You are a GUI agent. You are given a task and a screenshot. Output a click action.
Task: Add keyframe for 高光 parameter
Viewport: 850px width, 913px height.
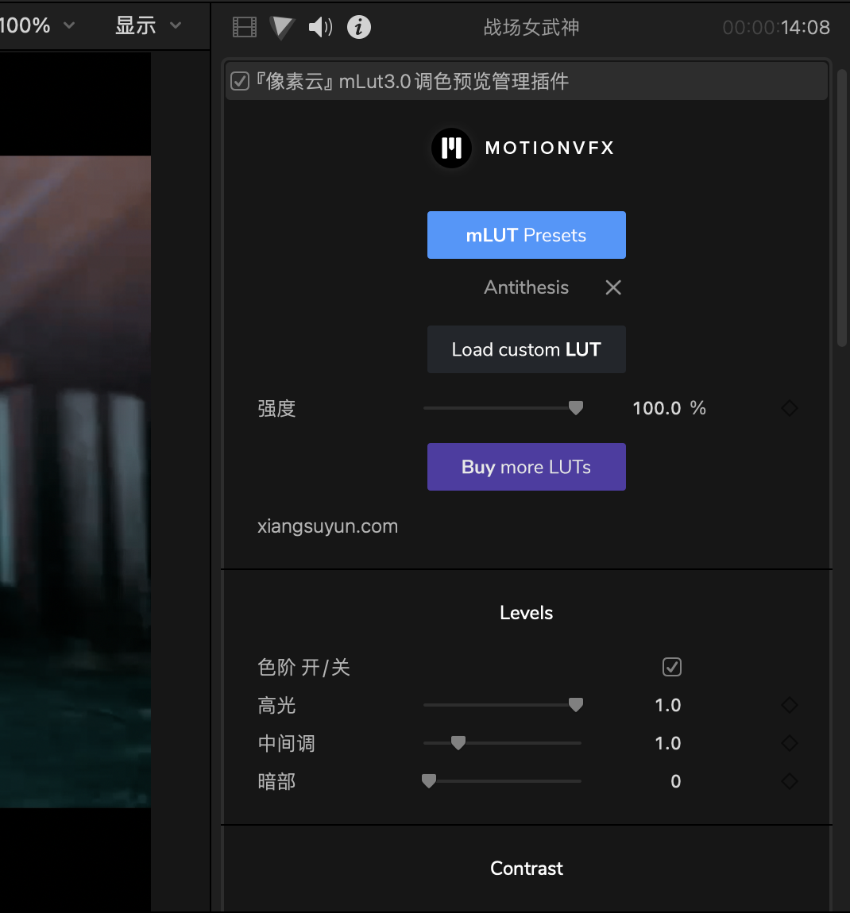[x=790, y=705]
